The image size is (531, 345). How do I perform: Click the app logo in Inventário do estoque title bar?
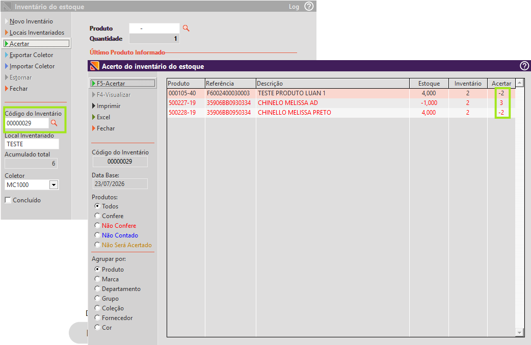[7, 7]
